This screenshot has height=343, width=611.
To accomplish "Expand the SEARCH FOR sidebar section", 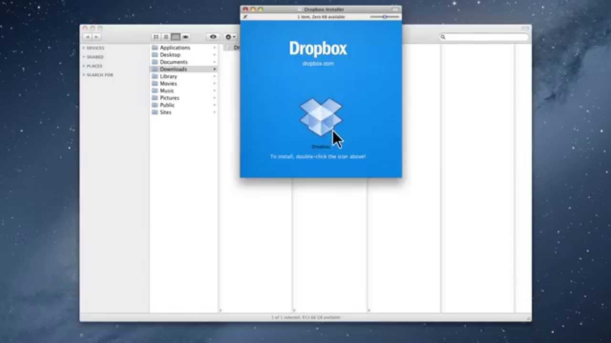I will pos(84,75).
